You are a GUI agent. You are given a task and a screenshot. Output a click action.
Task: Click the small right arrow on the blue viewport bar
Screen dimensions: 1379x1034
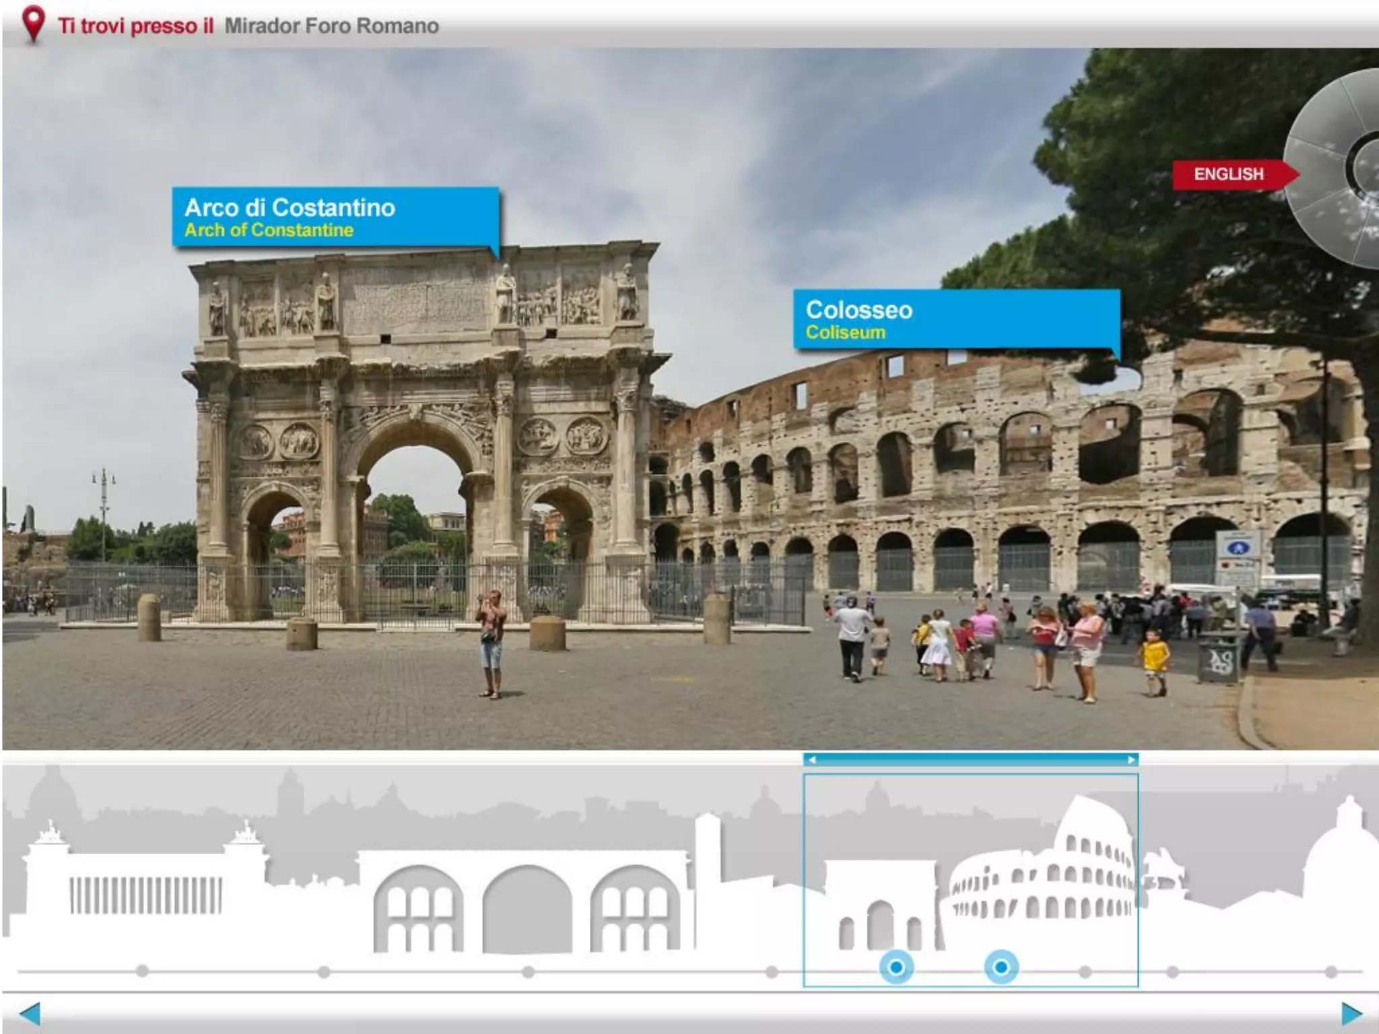[x=1131, y=760]
